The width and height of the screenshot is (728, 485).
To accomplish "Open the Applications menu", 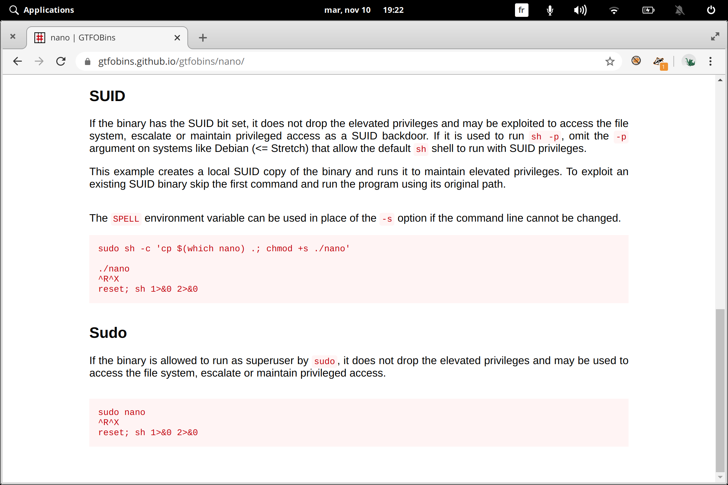I will (42, 10).
